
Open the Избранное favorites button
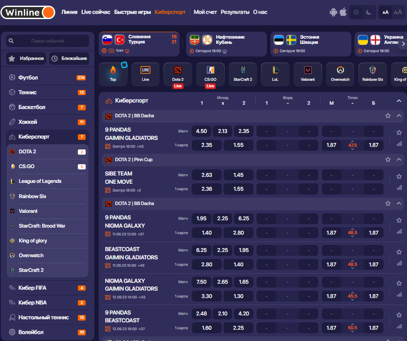(x=26, y=58)
